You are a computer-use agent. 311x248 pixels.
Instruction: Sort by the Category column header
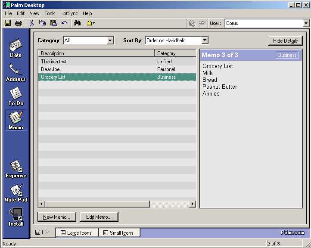pyautogui.click(x=175, y=53)
